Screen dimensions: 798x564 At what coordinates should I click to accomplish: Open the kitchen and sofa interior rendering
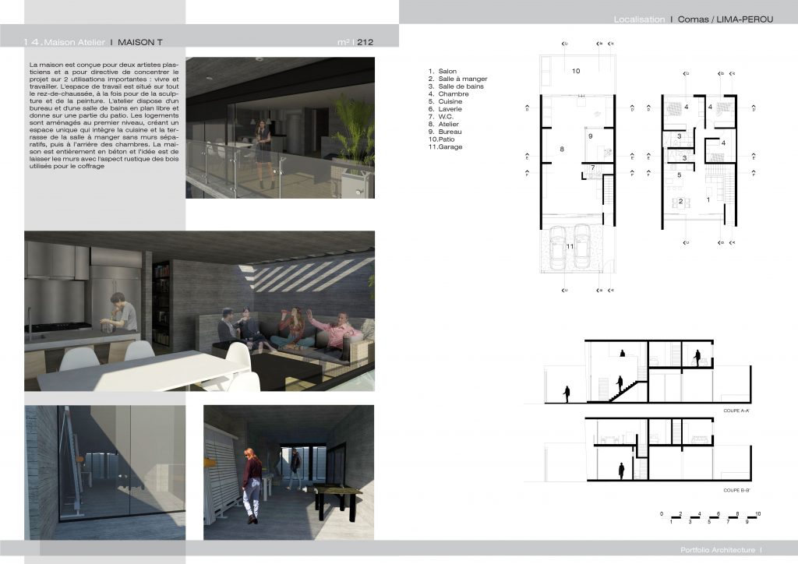199,310
